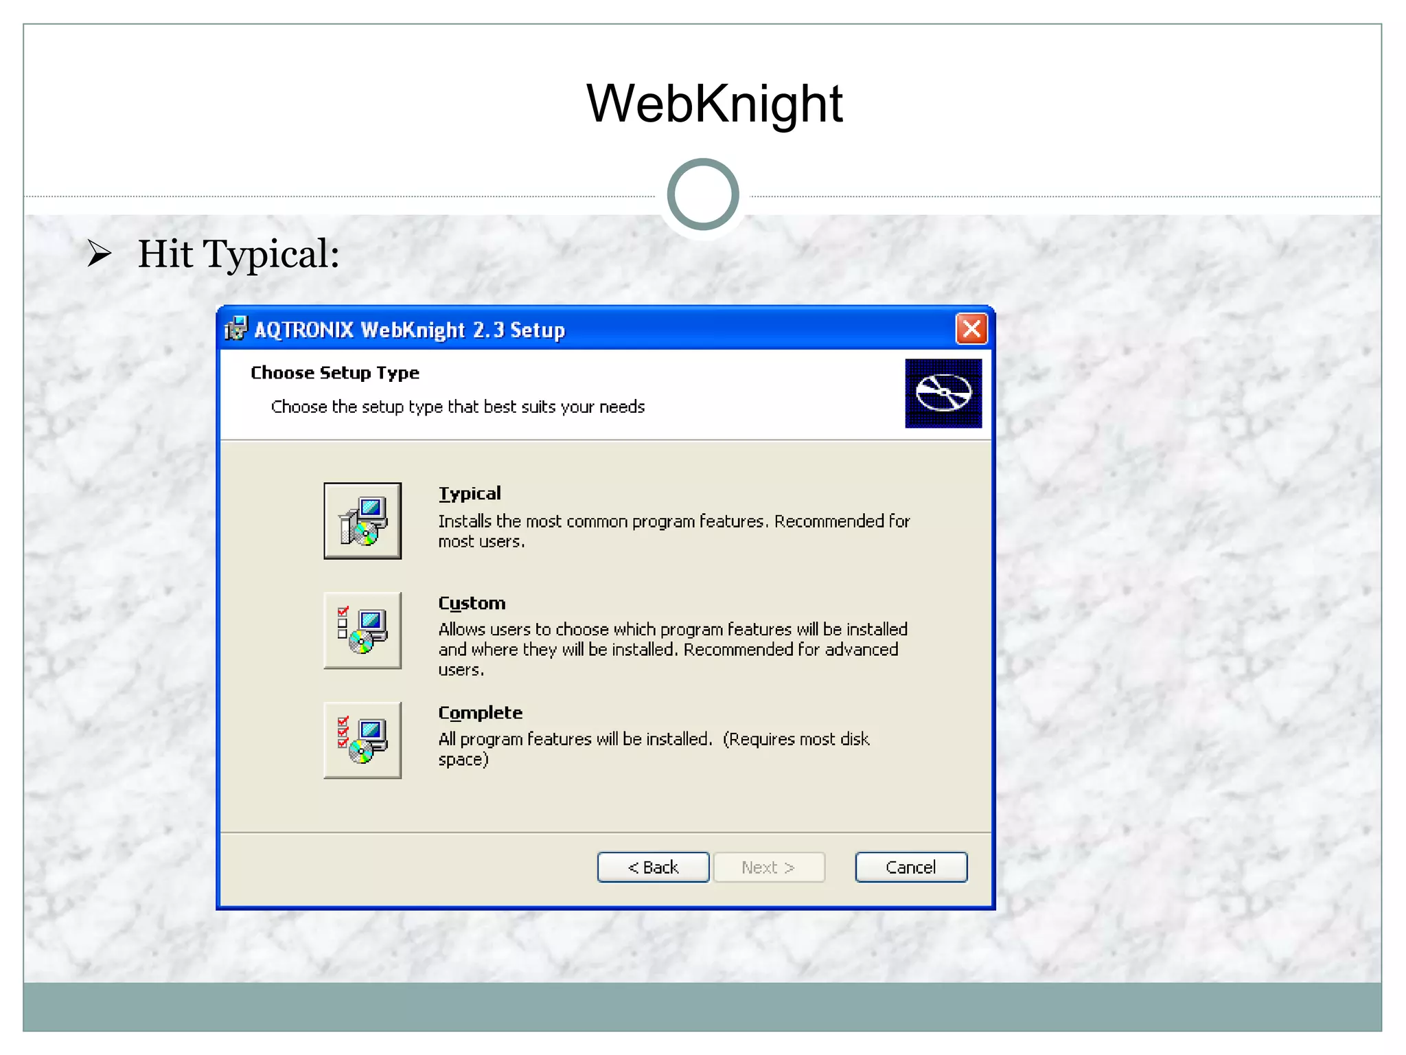Click the 'Hit Typical:' bullet text
This screenshot has width=1406, height=1055.
coord(238,255)
